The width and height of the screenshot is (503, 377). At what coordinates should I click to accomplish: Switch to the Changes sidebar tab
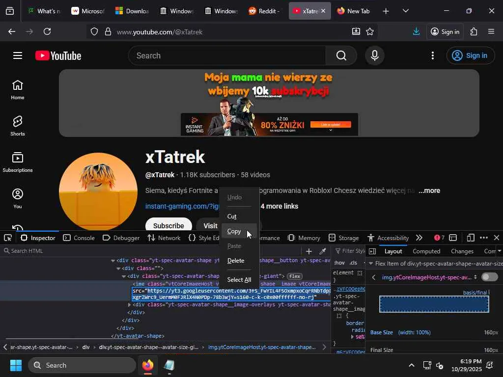pos(462,251)
